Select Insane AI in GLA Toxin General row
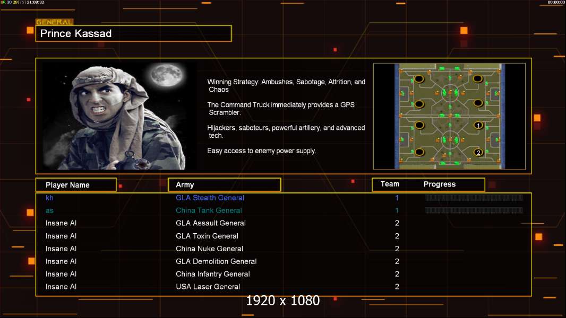The image size is (566, 318). (61, 236)
